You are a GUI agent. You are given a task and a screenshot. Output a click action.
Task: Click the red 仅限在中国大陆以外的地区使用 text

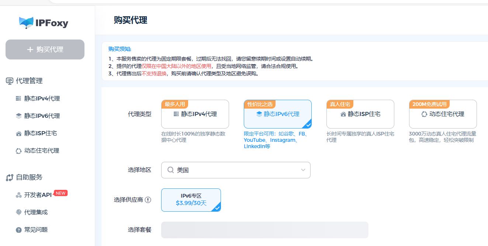177,66
